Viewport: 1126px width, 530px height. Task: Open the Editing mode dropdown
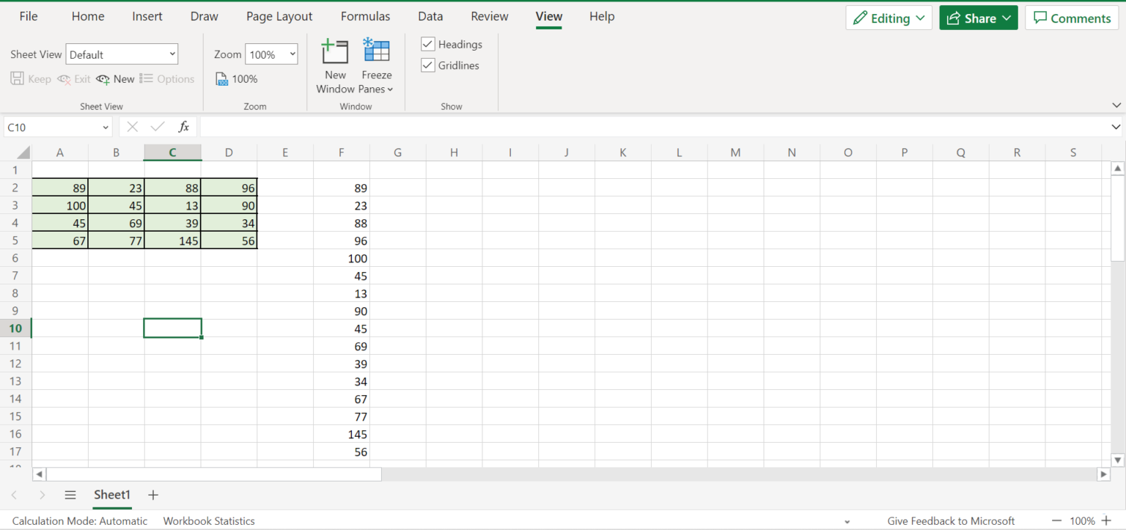tap(888, 17)
